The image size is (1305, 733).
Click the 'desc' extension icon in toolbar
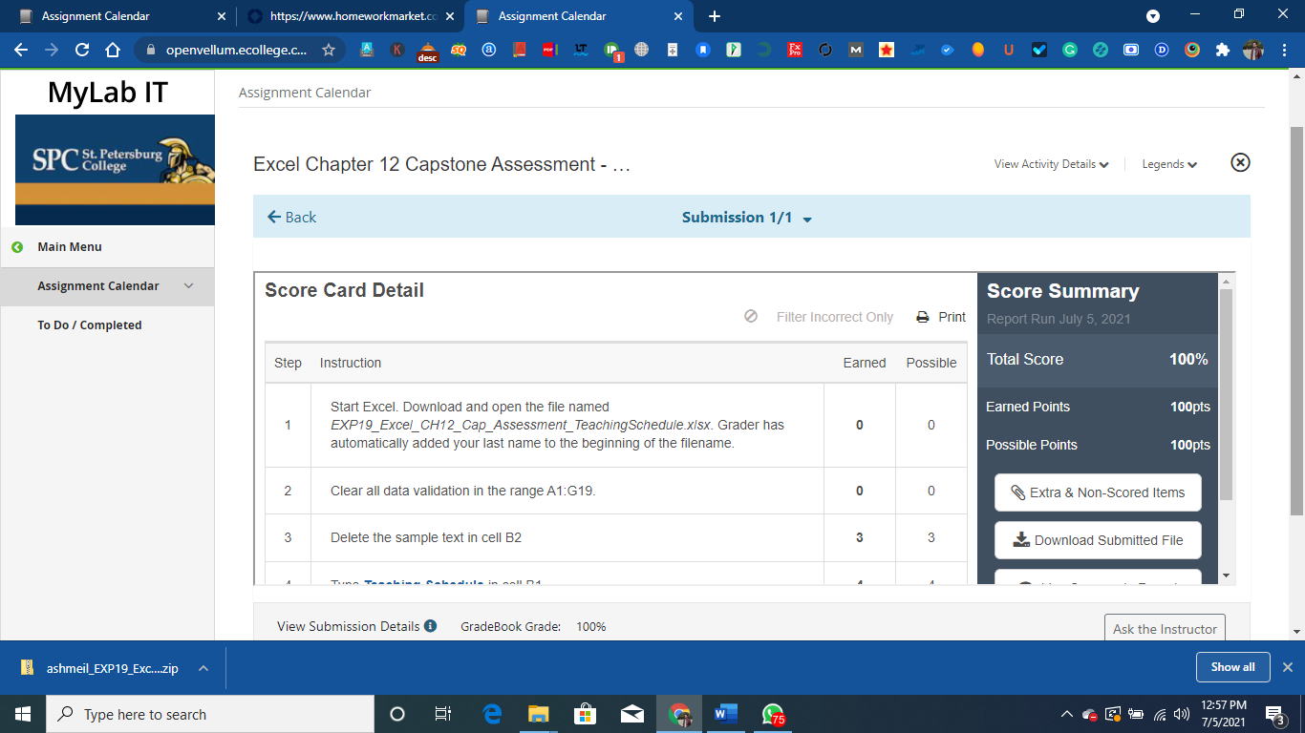coord(428,52)
